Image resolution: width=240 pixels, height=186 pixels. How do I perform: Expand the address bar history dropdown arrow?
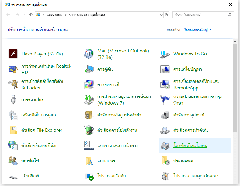point(161,15)
